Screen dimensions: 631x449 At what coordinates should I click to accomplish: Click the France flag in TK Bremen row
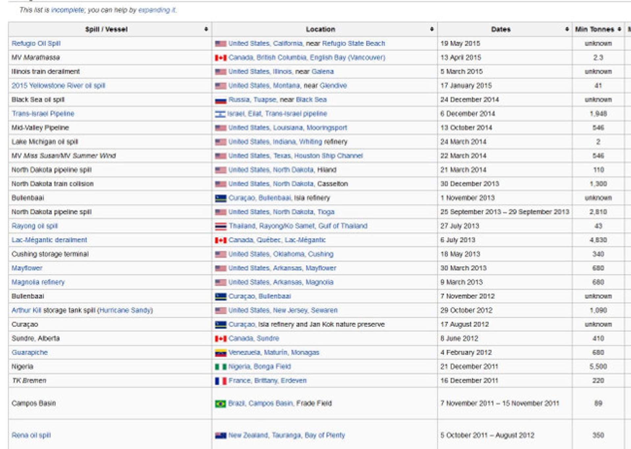(221, 381)
